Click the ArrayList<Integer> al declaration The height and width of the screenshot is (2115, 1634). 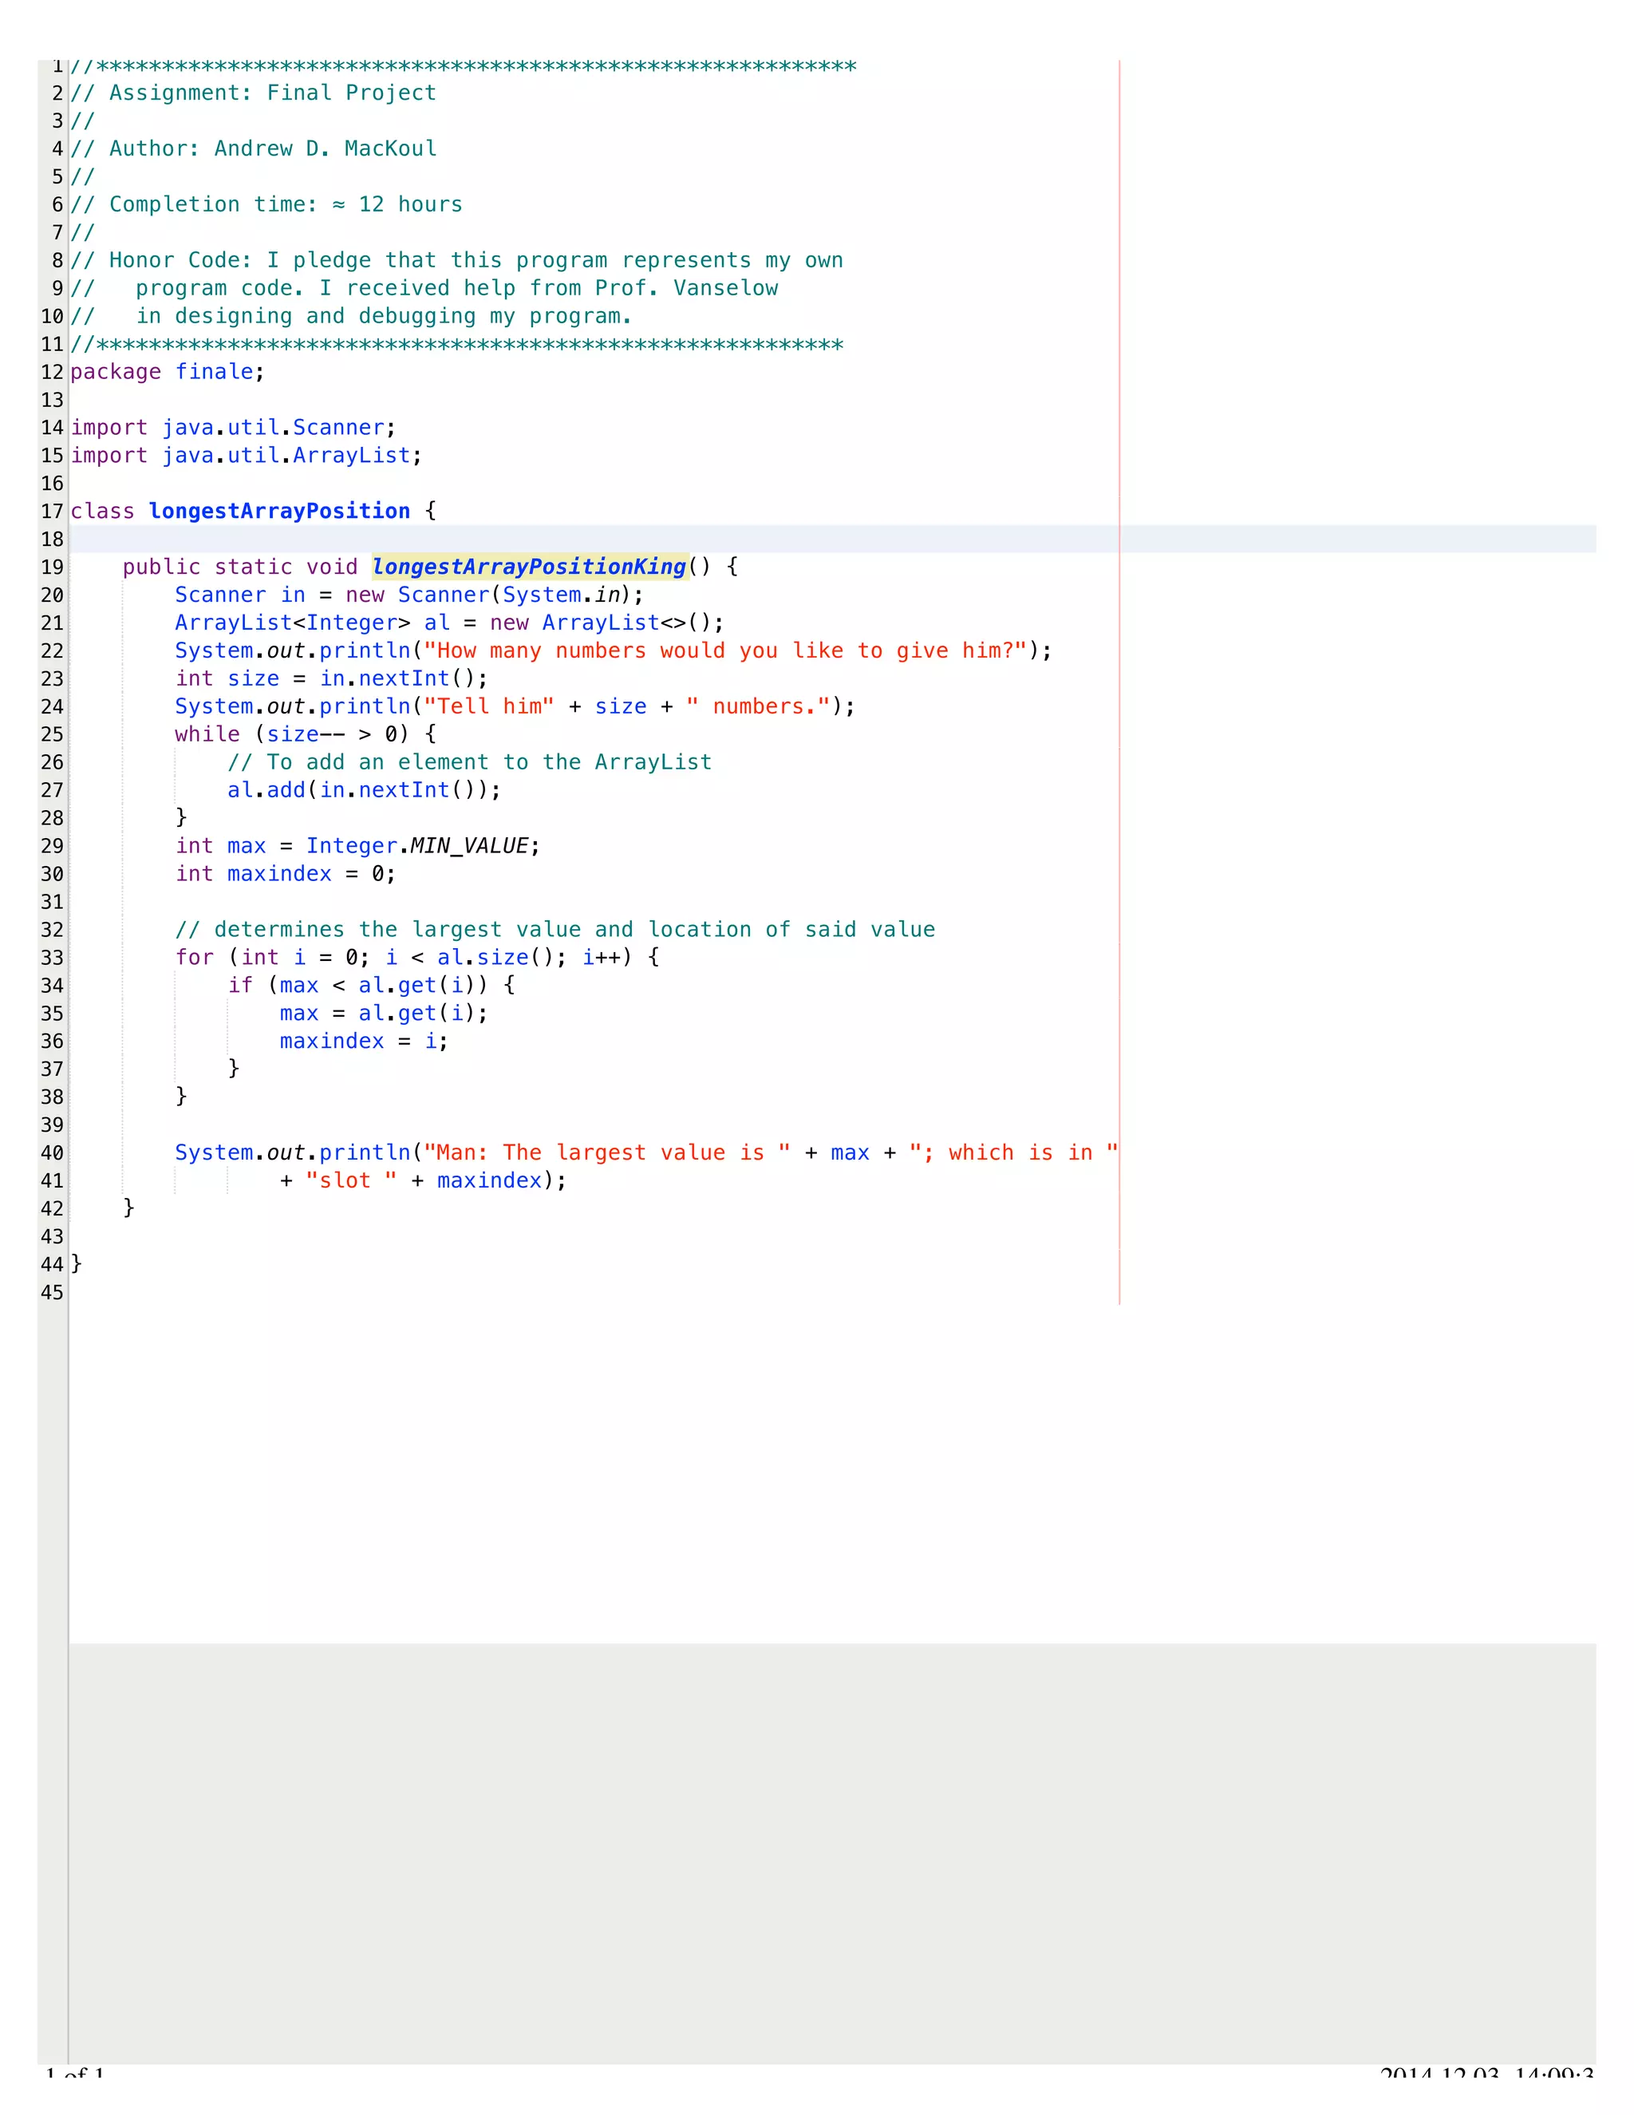(449, 623)
